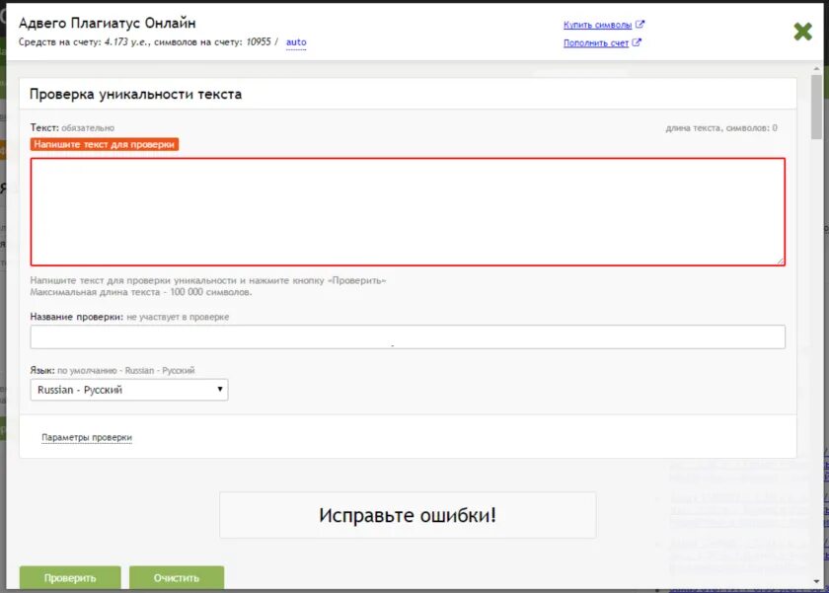Open the Russian - Русский language dropdown

(129, 390)
